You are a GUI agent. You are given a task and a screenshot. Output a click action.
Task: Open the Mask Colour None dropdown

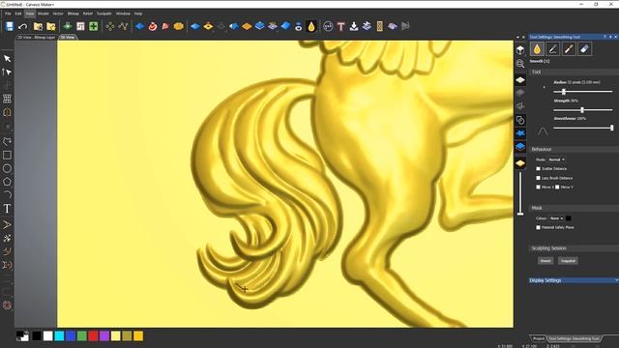[556, 218]
